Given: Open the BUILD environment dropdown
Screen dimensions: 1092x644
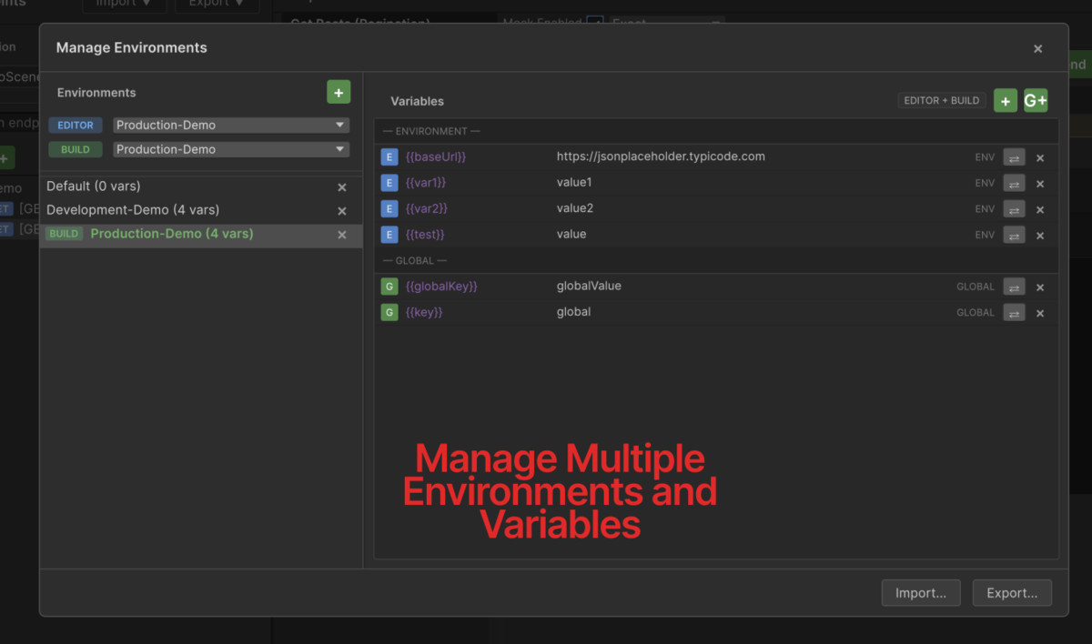Looking at the screenshot, I should coord(231,149).
